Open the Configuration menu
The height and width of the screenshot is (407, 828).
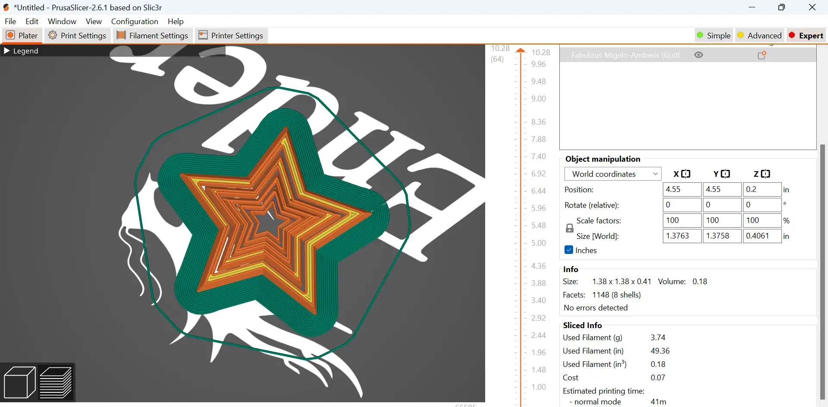click(x=135, y=21)
